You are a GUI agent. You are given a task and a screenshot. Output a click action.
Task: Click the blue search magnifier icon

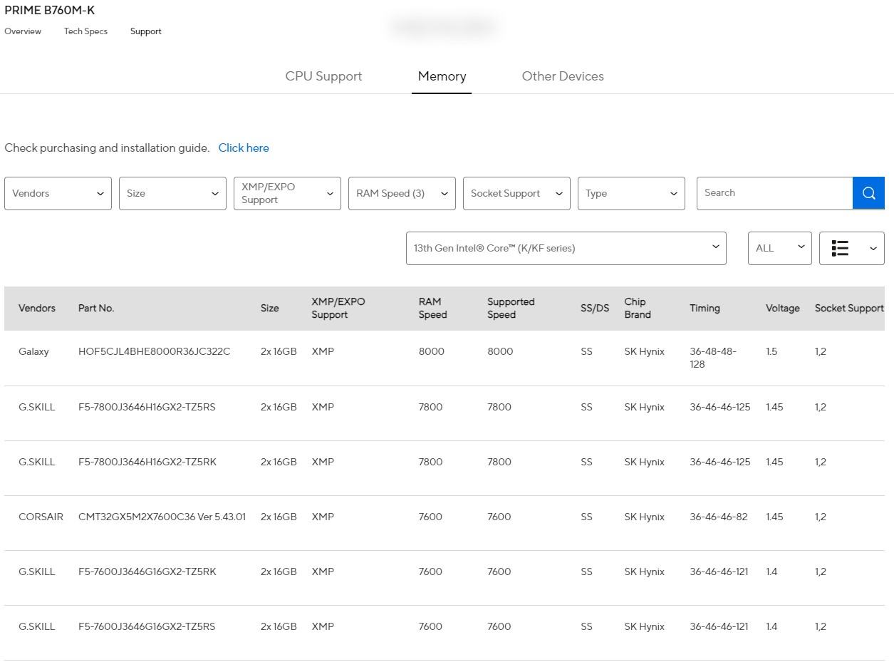868,193
